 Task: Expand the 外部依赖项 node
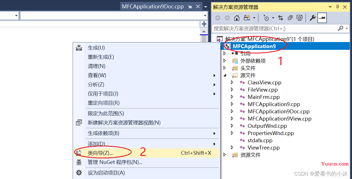tap(225, 61)
